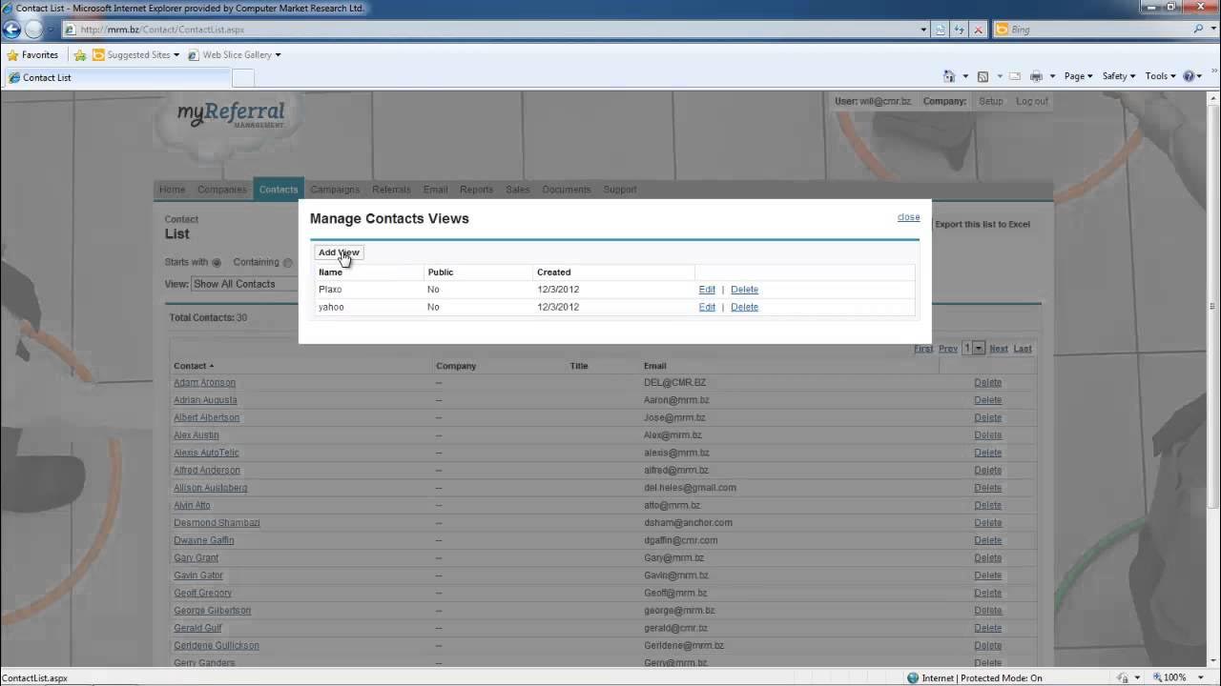Click the Stop loading red X icon
Image resolution: width=1221 pixels, height=686 pixels.
pos(979,30)
